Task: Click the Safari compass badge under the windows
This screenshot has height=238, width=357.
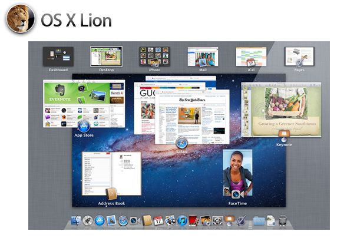Action: pos(181,143)
